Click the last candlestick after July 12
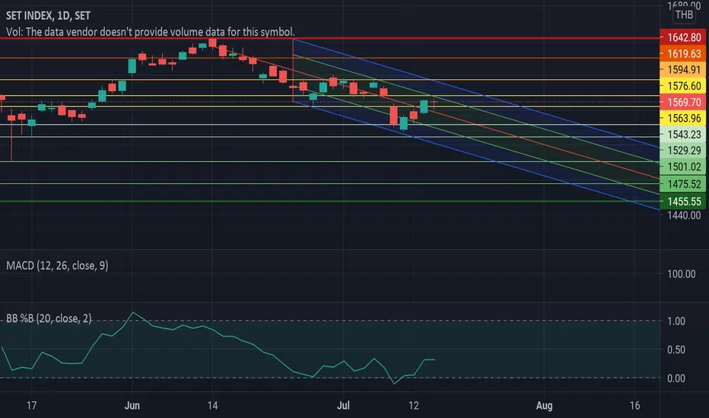This screenshot has height=418, width=709. click(x=434, y=103)
